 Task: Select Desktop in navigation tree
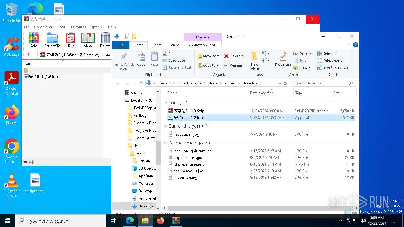142,191
